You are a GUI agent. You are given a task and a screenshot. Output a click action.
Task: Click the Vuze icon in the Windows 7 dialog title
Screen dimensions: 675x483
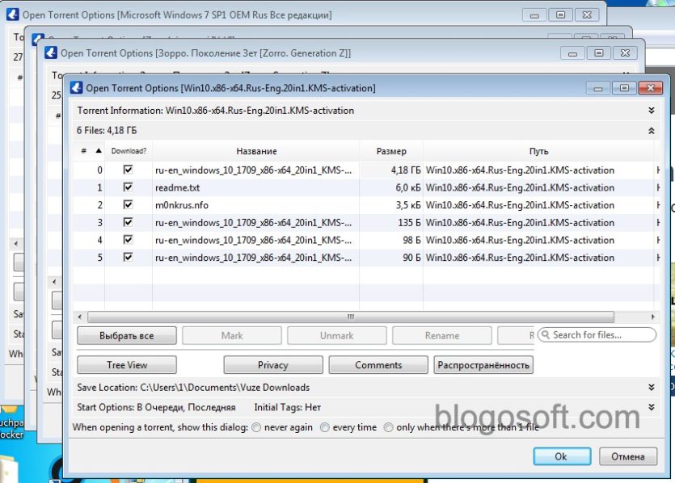(x=12, y=15)
